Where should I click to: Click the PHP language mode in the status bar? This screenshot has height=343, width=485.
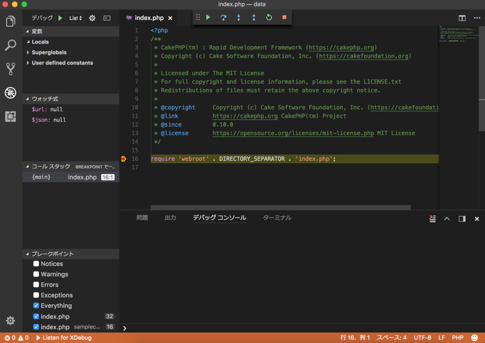pyautogui.click(x=458, y=338)
